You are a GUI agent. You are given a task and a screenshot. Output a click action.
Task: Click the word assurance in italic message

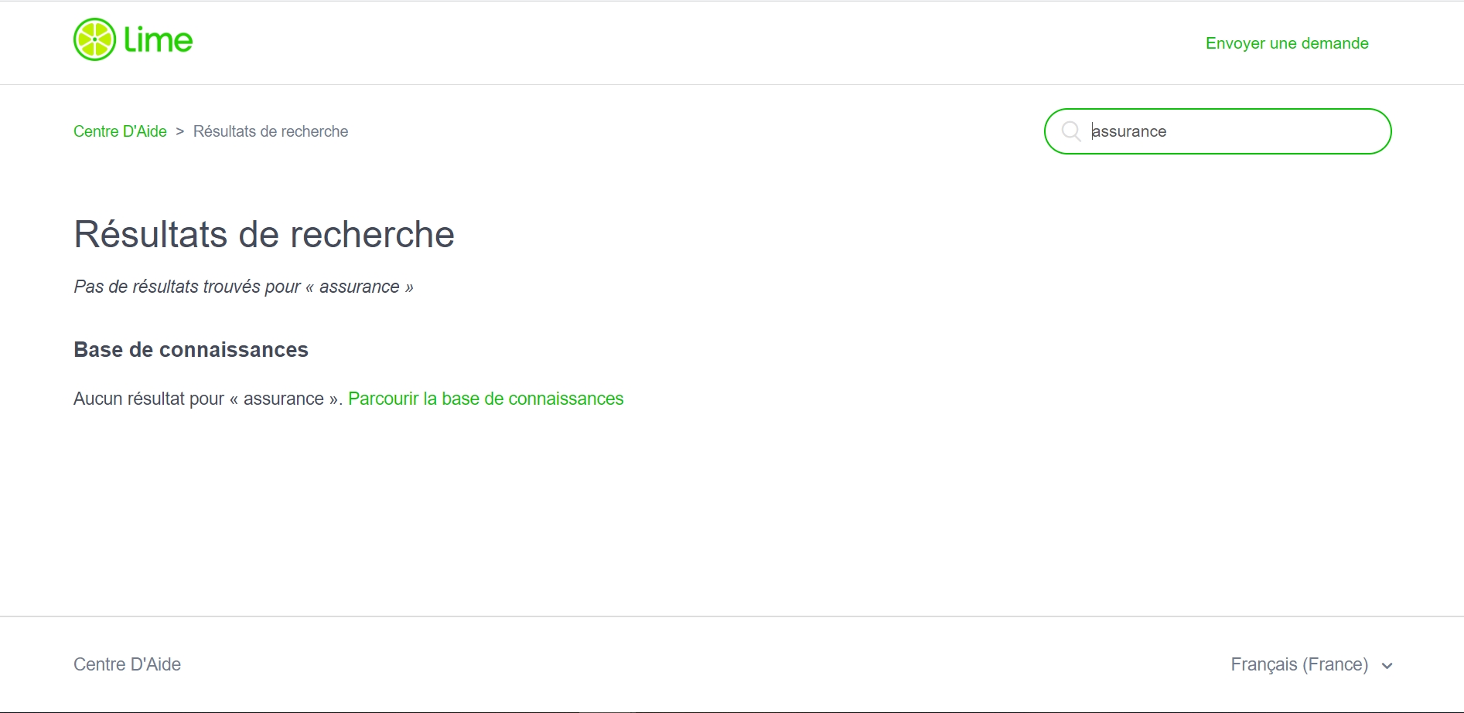360,287
